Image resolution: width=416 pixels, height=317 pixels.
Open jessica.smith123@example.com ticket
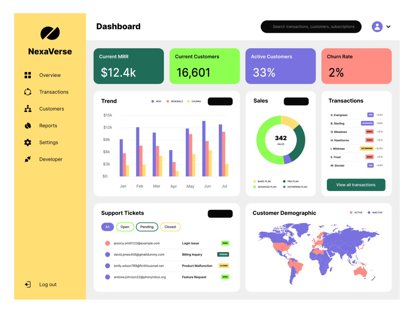tap(137, 243)
